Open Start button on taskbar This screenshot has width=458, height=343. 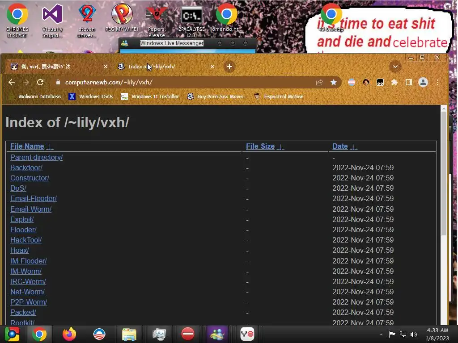pyautogui.click(x=12, y=334)
